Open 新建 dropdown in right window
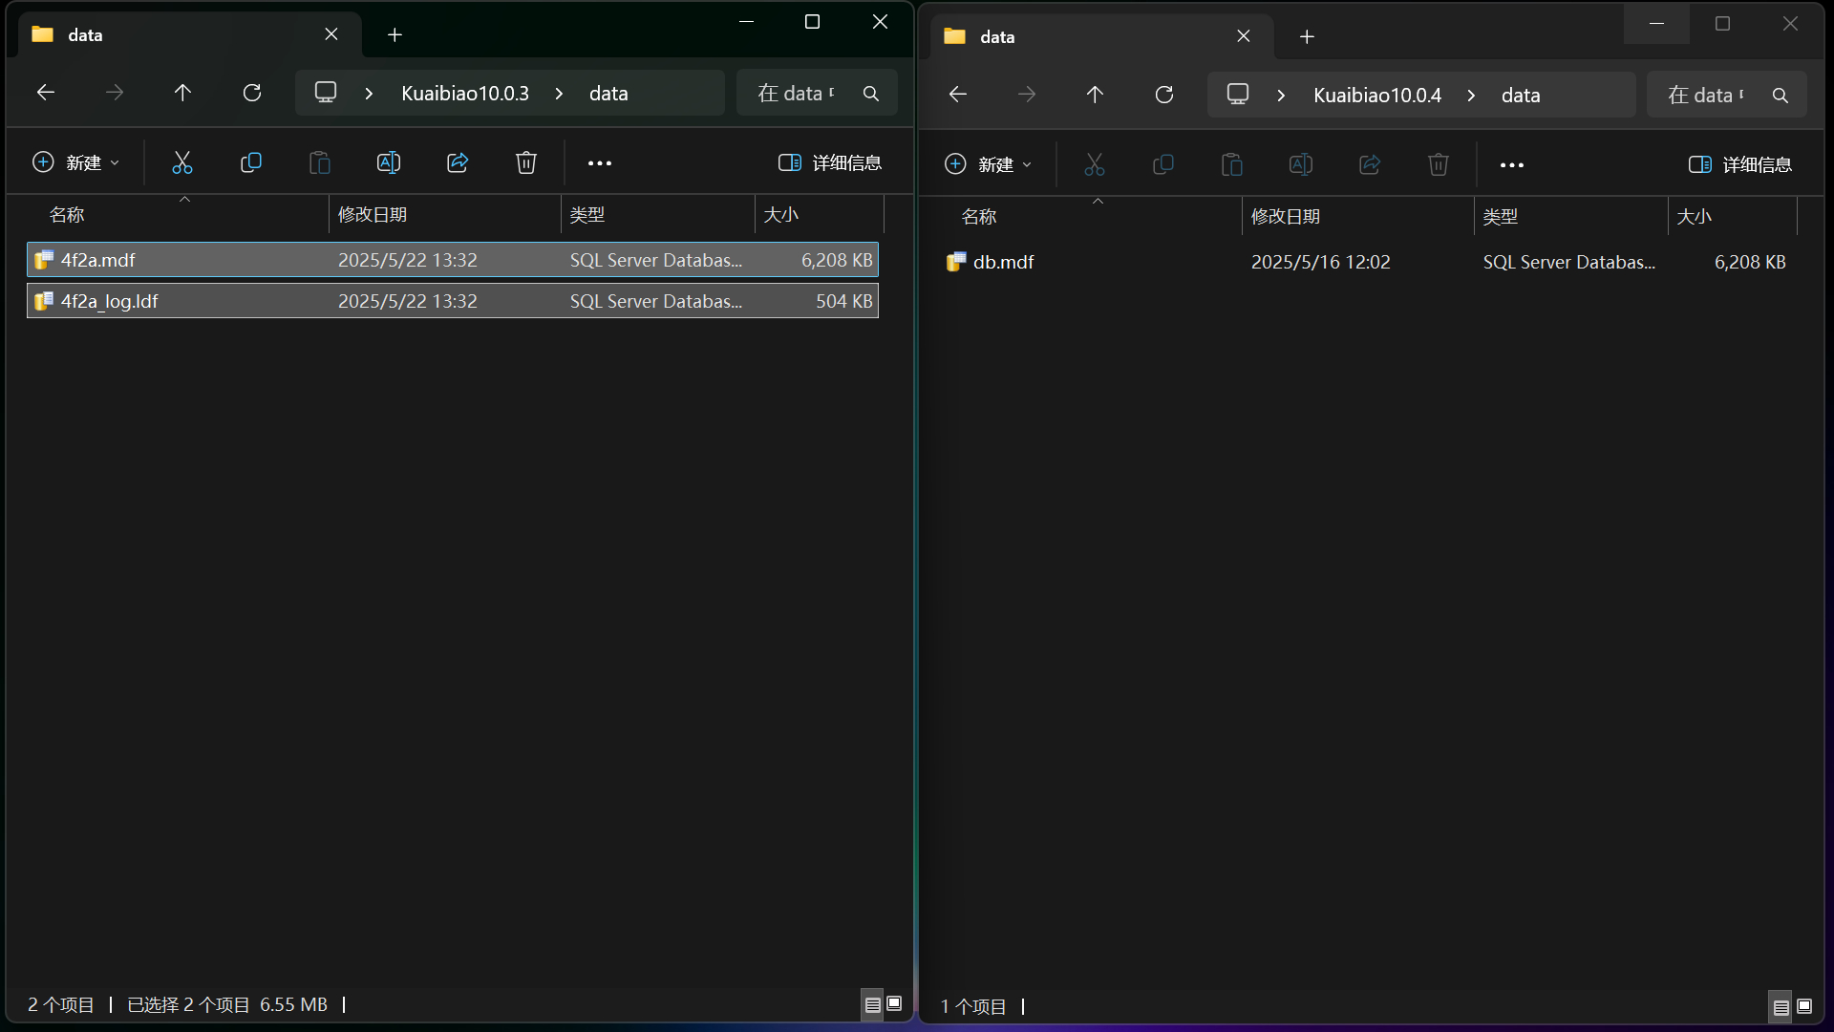Image resolution: width=1834 pixels, height=1032 pixels. pos(989,164)
